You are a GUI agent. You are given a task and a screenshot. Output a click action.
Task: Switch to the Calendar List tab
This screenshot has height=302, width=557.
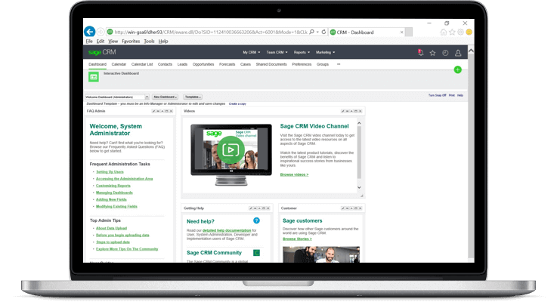(142, 64)
